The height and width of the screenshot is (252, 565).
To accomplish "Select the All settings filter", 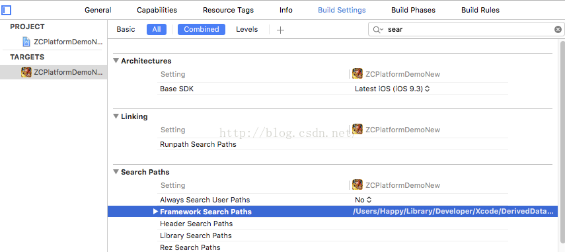I will coord(157,29).
